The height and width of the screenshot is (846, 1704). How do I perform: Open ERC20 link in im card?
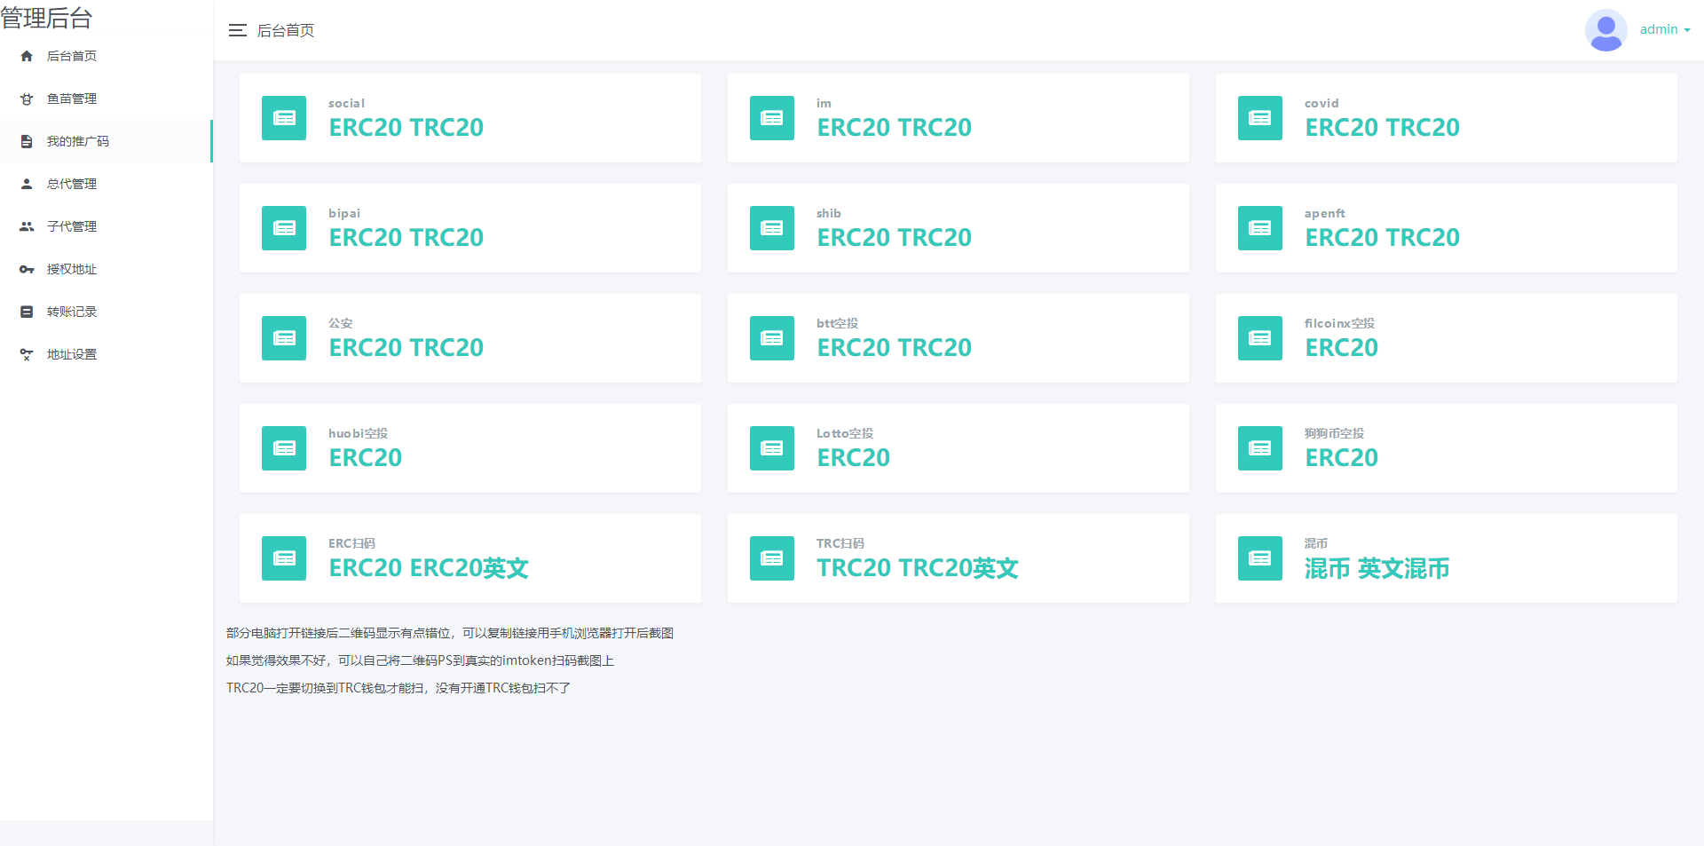coord(854,128)
